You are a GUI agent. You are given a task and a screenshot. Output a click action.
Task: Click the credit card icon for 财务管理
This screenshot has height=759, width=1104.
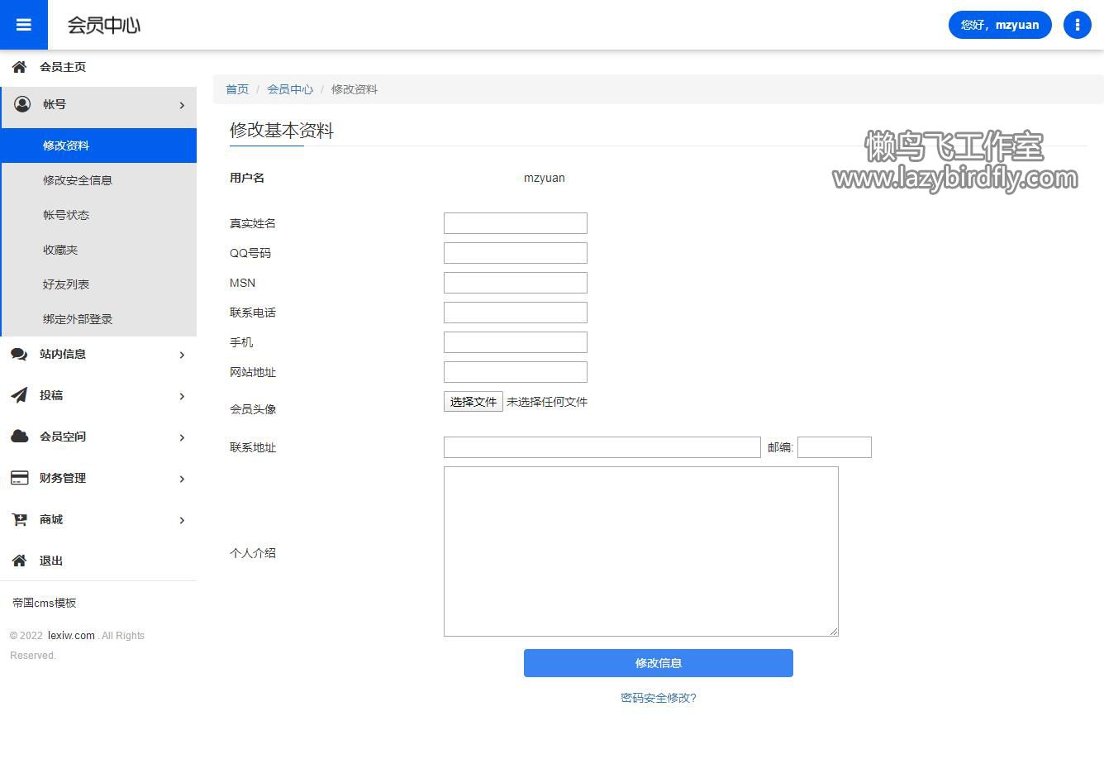19,478
